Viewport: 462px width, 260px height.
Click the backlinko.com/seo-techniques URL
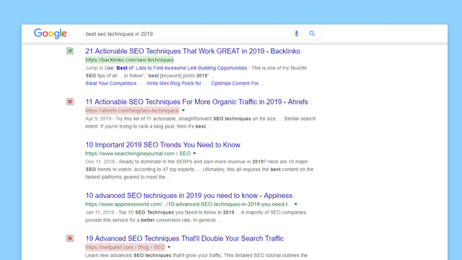pyautogui.click(x=129, y=60)
